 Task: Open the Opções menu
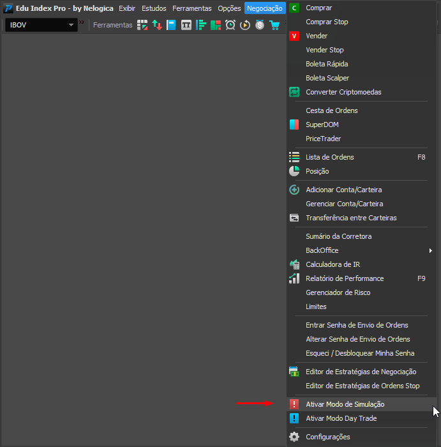tap(229, 8)
